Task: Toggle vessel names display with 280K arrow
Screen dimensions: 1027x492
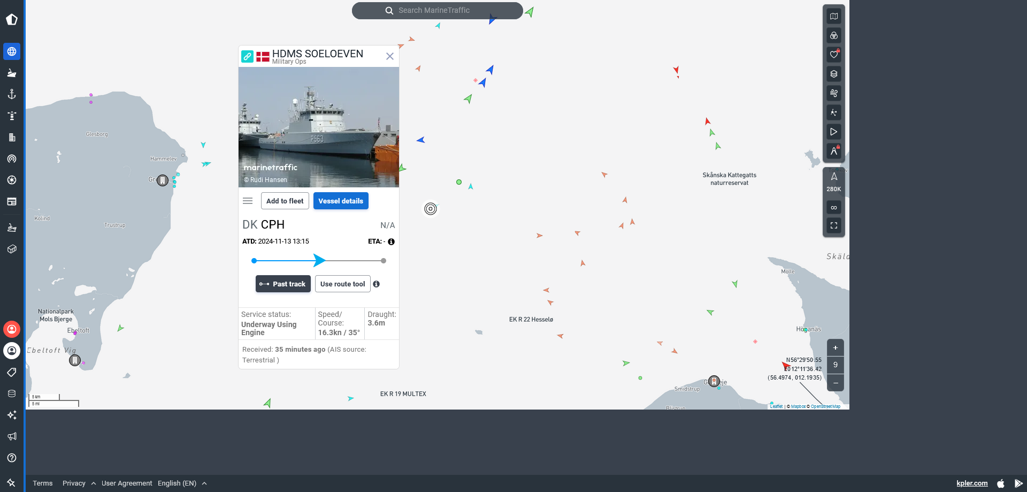Action: pyautogui.click(x=834, y=182)
